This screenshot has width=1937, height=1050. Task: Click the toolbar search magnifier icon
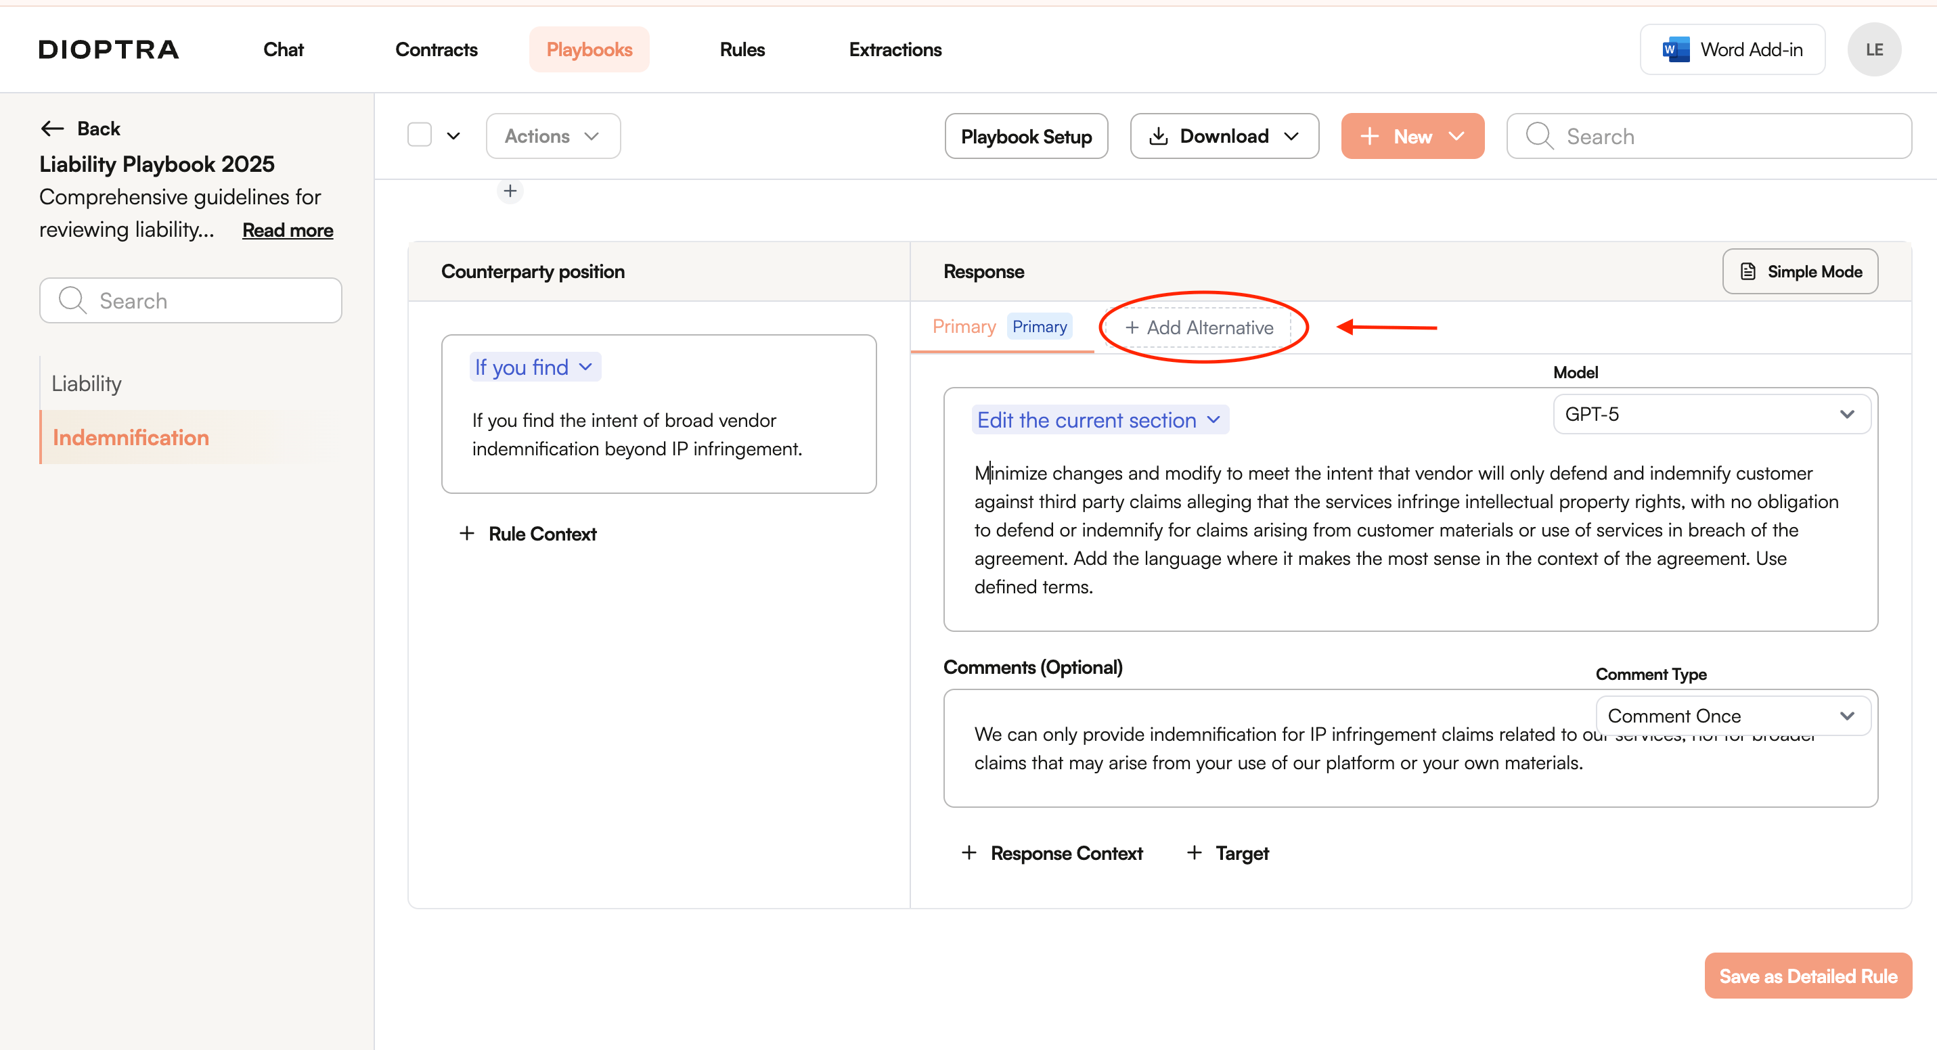(1539, 136)
